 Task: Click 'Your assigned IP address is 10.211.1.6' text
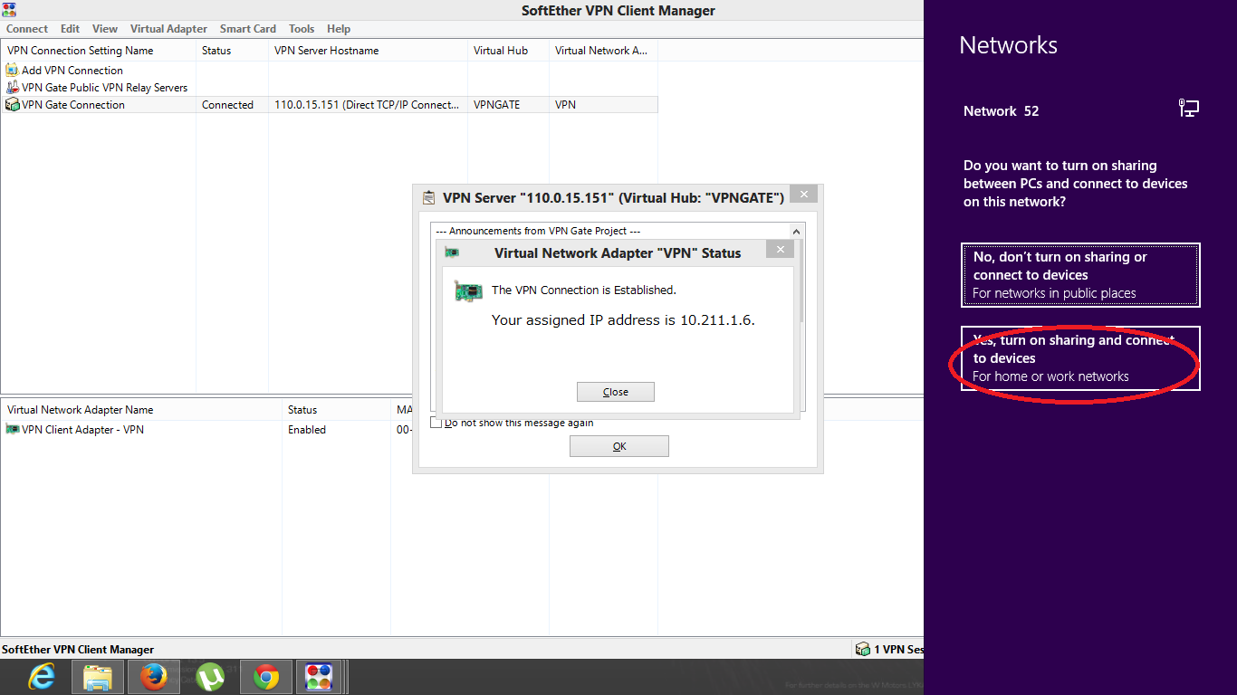[x=623, y=319]
